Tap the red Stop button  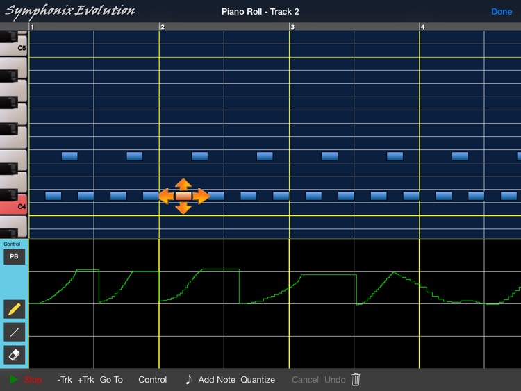[33, 379]
